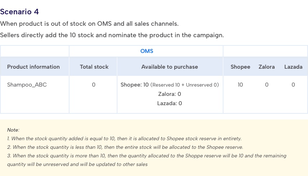Click the Product information column header
This screenshot has height=176, width=308.
(x=33, y=67)
